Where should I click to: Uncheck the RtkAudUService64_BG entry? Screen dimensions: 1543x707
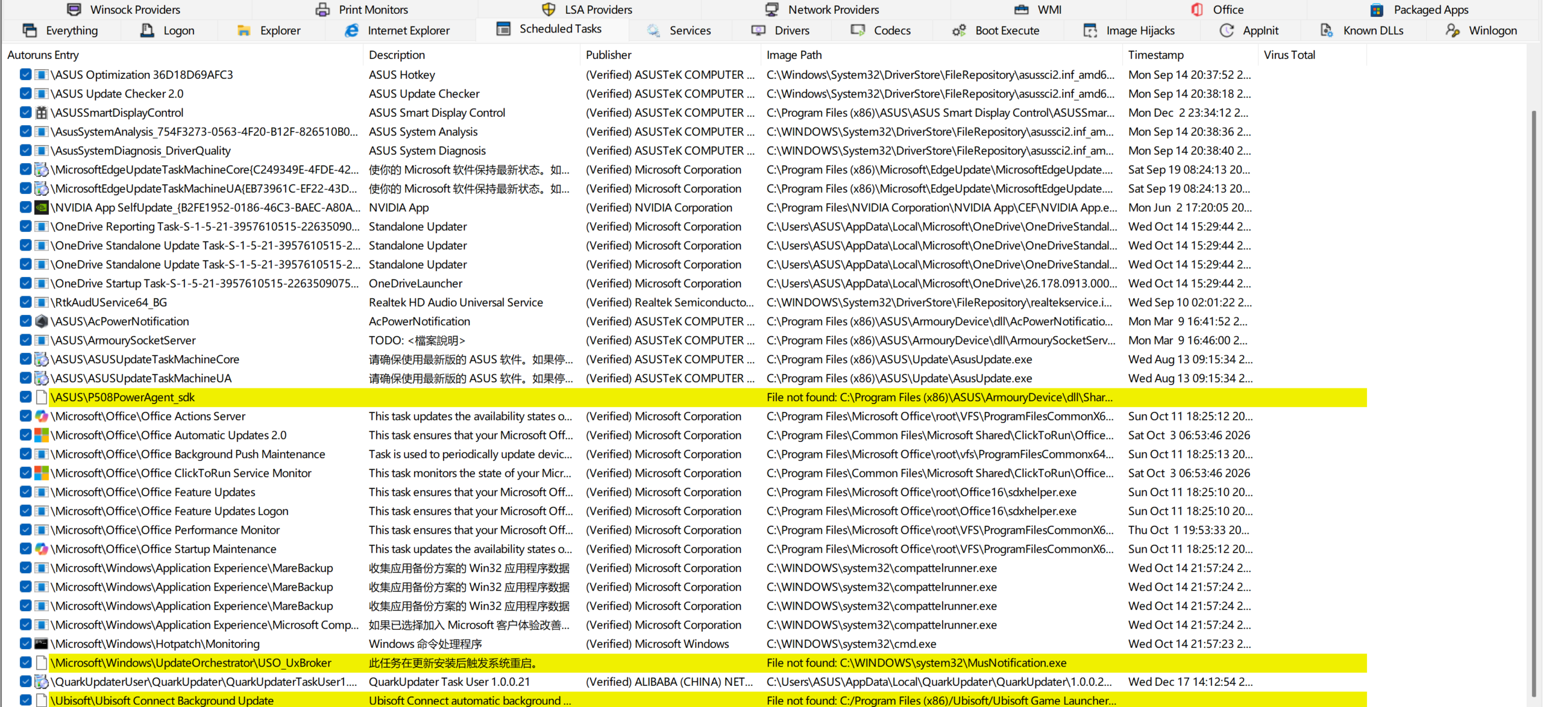tap(25, 302)
